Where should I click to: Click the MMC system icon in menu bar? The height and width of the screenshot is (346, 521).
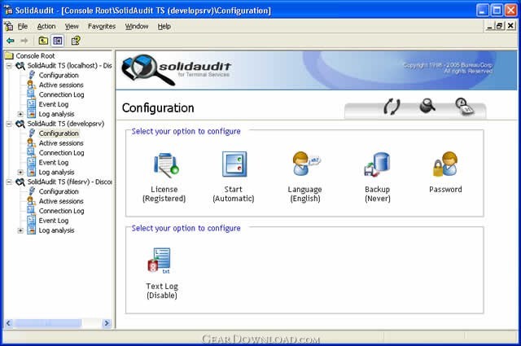pyautogui.click(x=9, y=26)
